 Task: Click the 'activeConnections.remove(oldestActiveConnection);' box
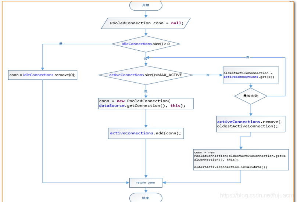click(251, 124)
